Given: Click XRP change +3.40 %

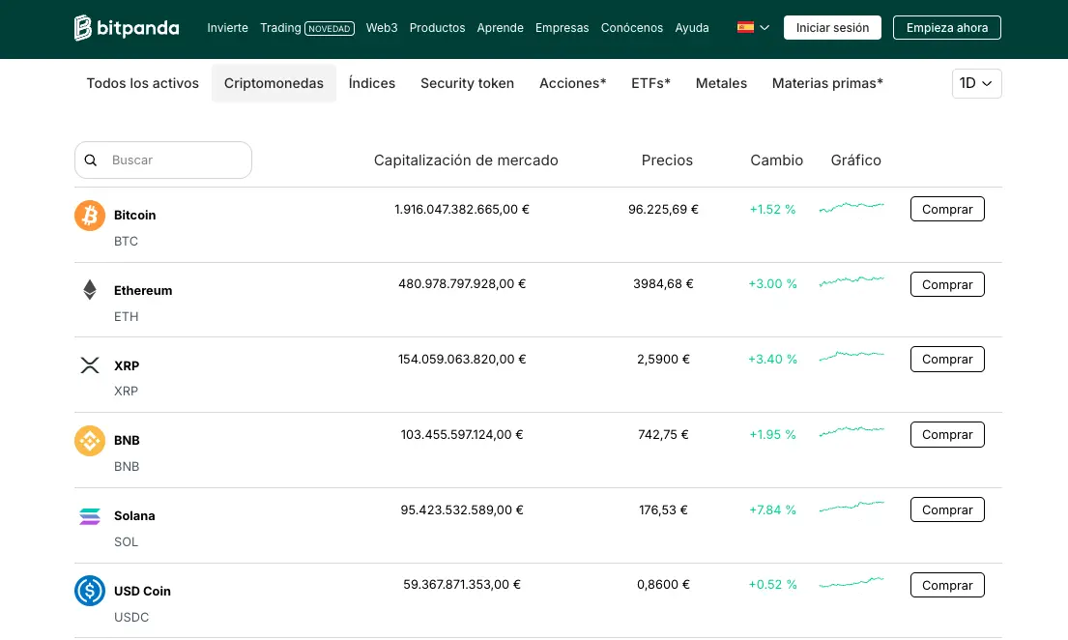Looking at the screenshot, I should click(772, 360).
